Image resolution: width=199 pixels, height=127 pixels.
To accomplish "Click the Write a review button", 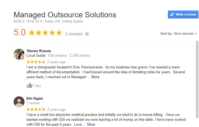I will pos(183,14).
